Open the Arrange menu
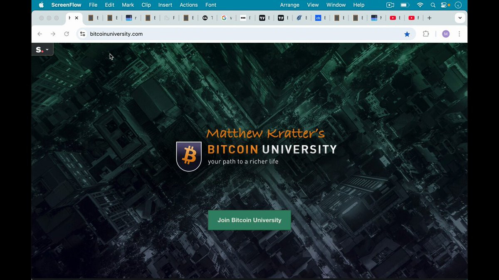 tap(290, 5)
